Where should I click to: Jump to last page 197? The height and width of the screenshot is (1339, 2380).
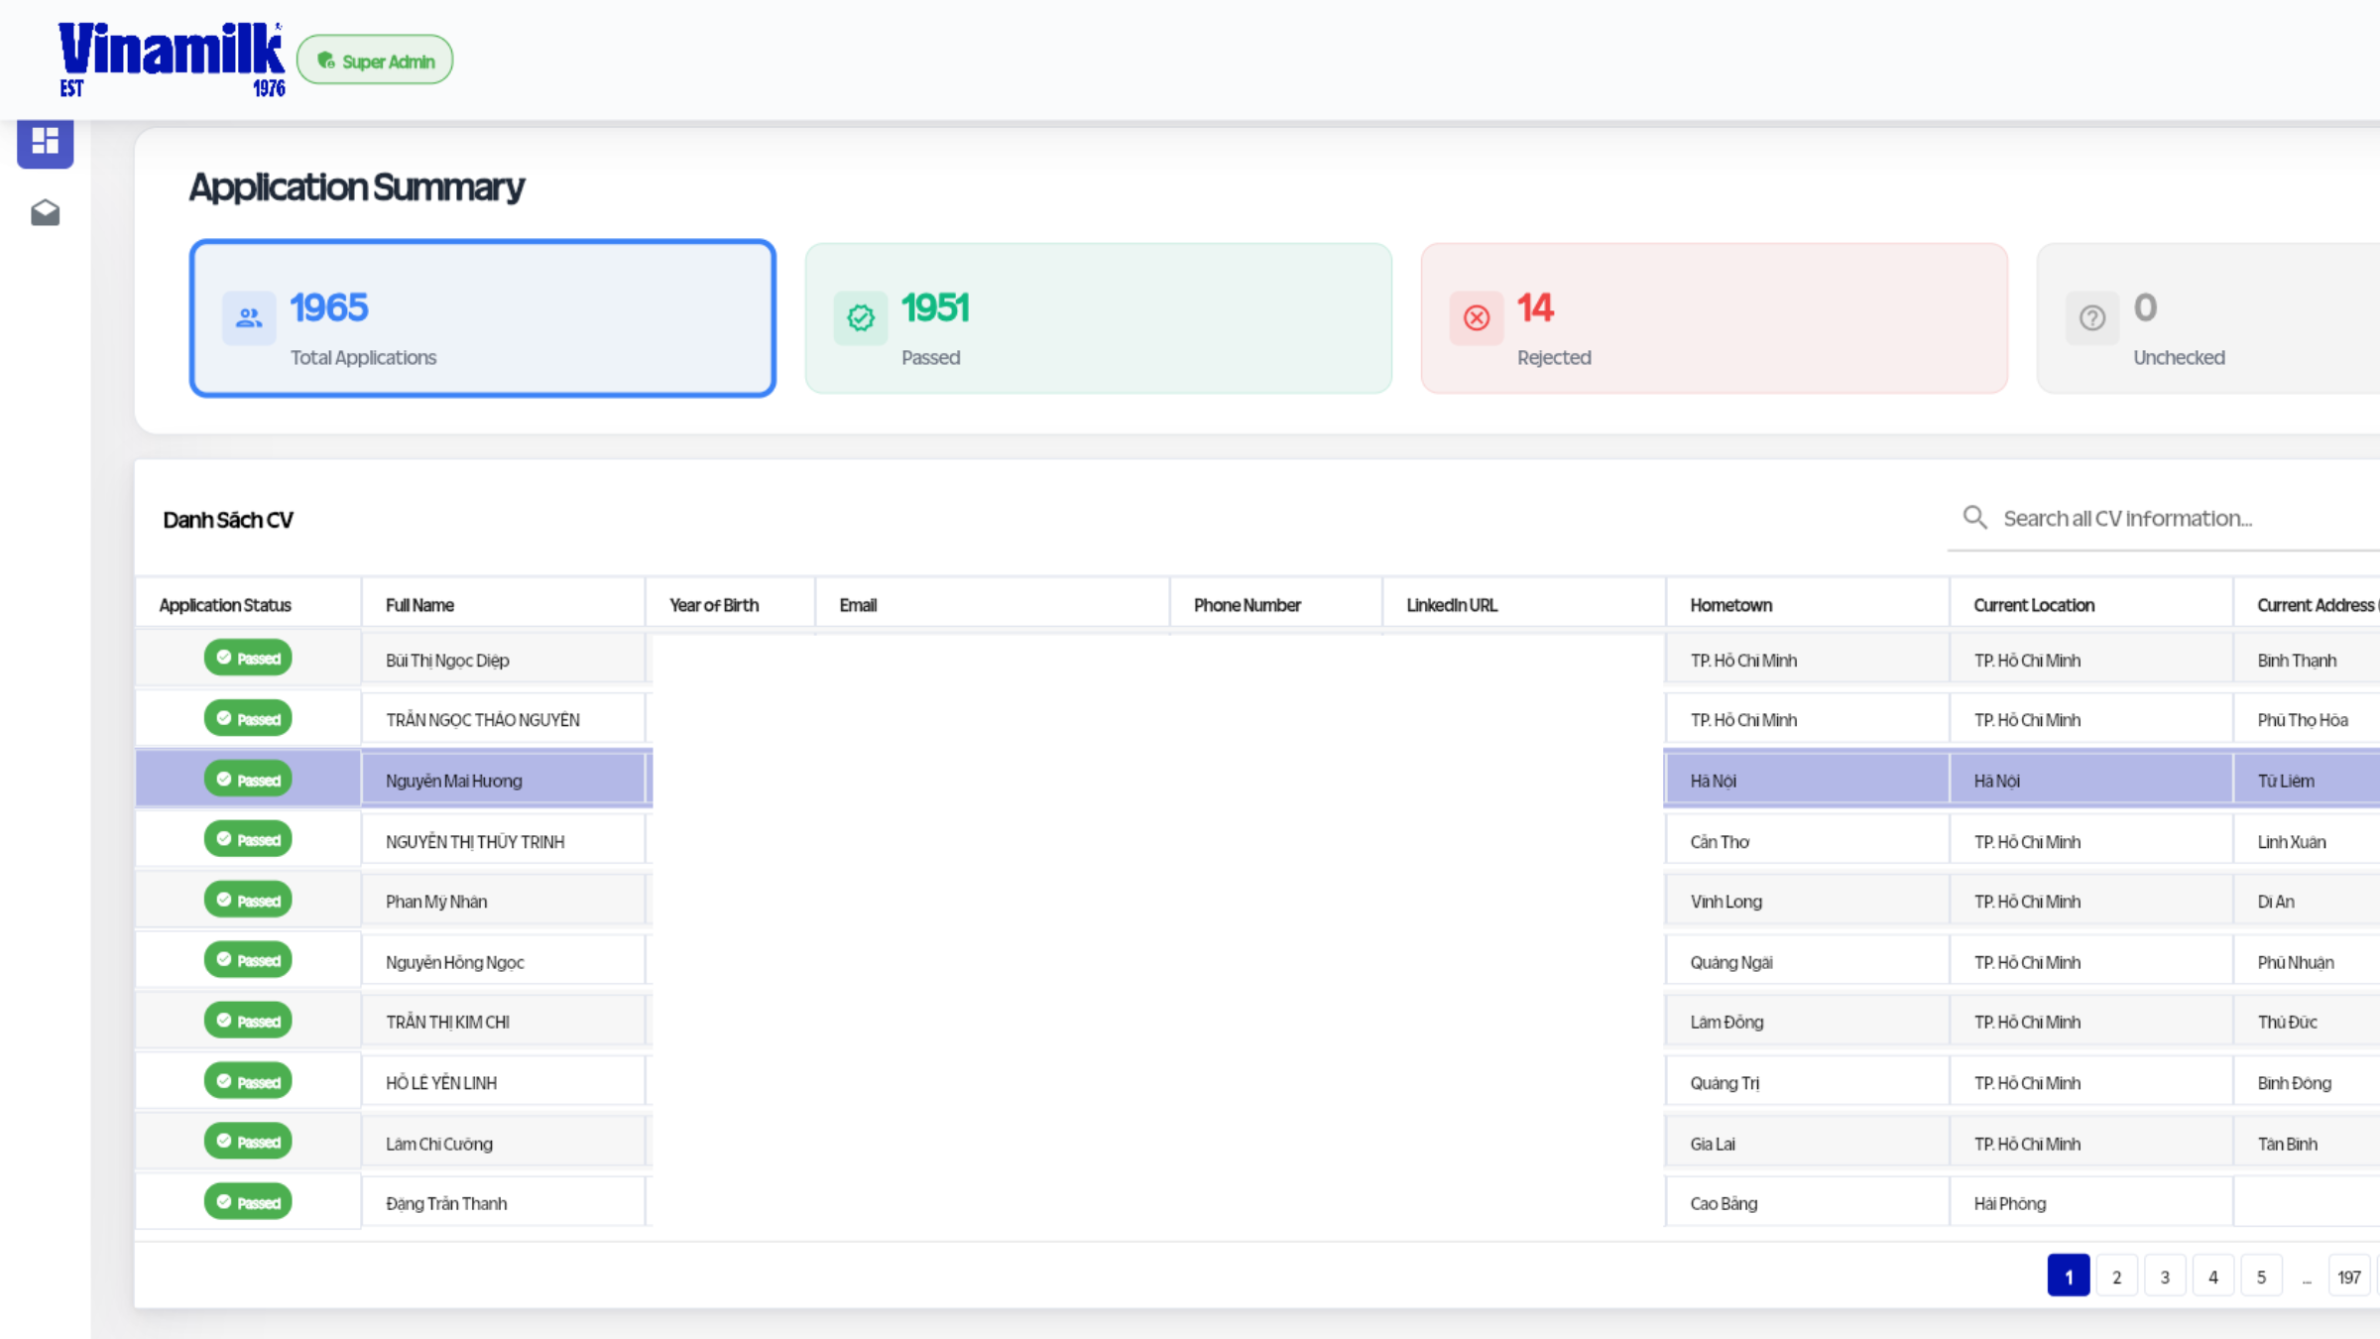click(2348, 1277)
